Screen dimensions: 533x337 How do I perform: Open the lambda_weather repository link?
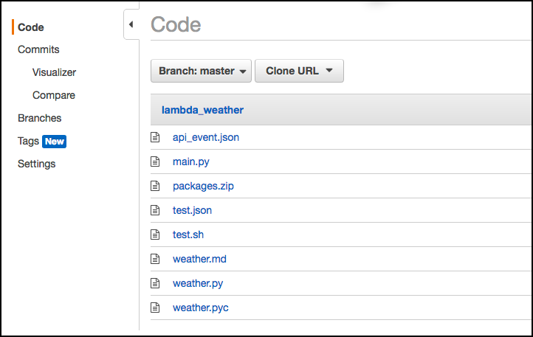tap(202, 110)
